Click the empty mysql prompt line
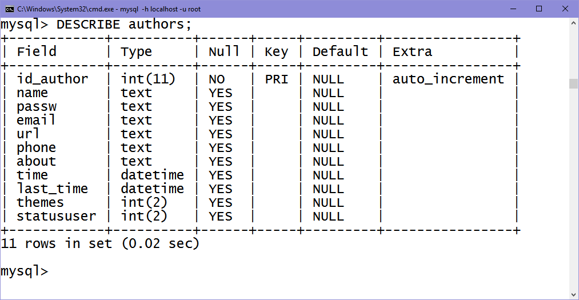This screenshot has height=300, width=579. click(x=25, y=271)
